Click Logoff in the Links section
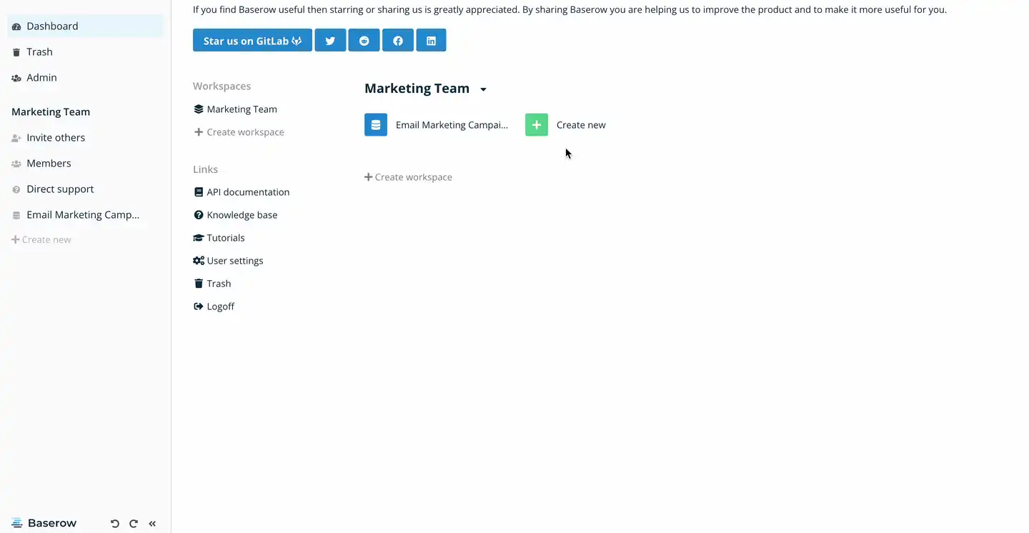The image size is (1029, 533). click(x=220, y=306)
